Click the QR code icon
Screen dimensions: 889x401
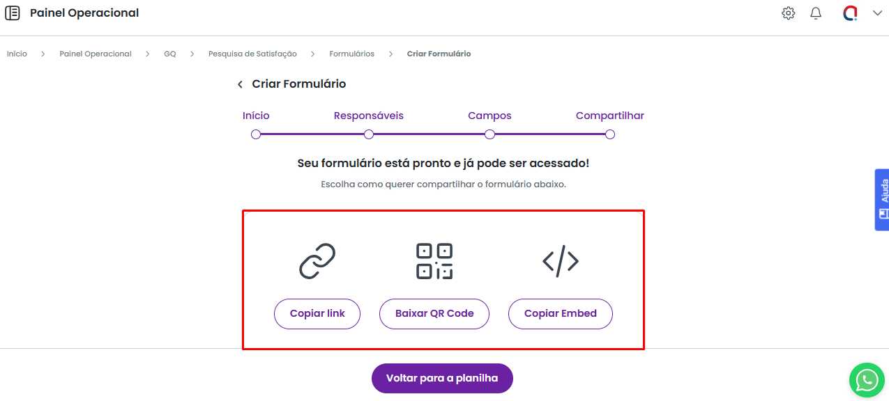point(434,261)
